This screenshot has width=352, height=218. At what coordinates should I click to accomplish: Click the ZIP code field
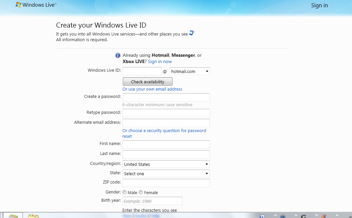[166, 183]
